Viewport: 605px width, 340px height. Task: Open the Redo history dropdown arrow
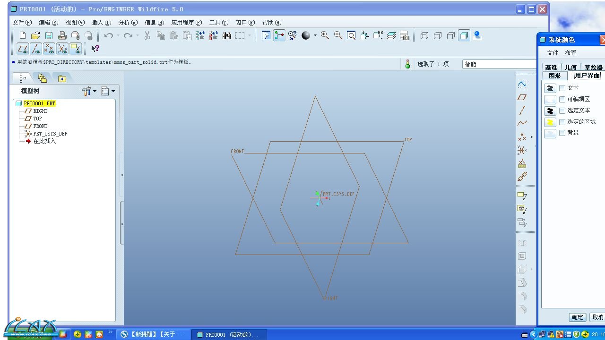[138, 35]
